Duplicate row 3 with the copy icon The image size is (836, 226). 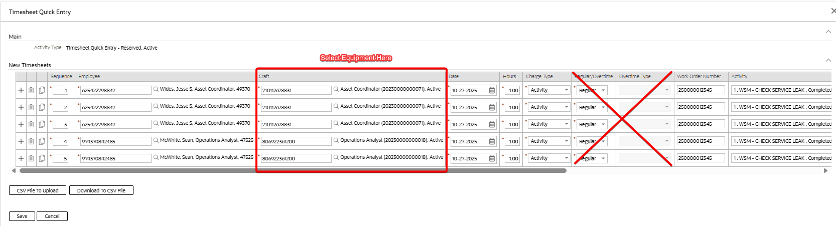[42, 124]
